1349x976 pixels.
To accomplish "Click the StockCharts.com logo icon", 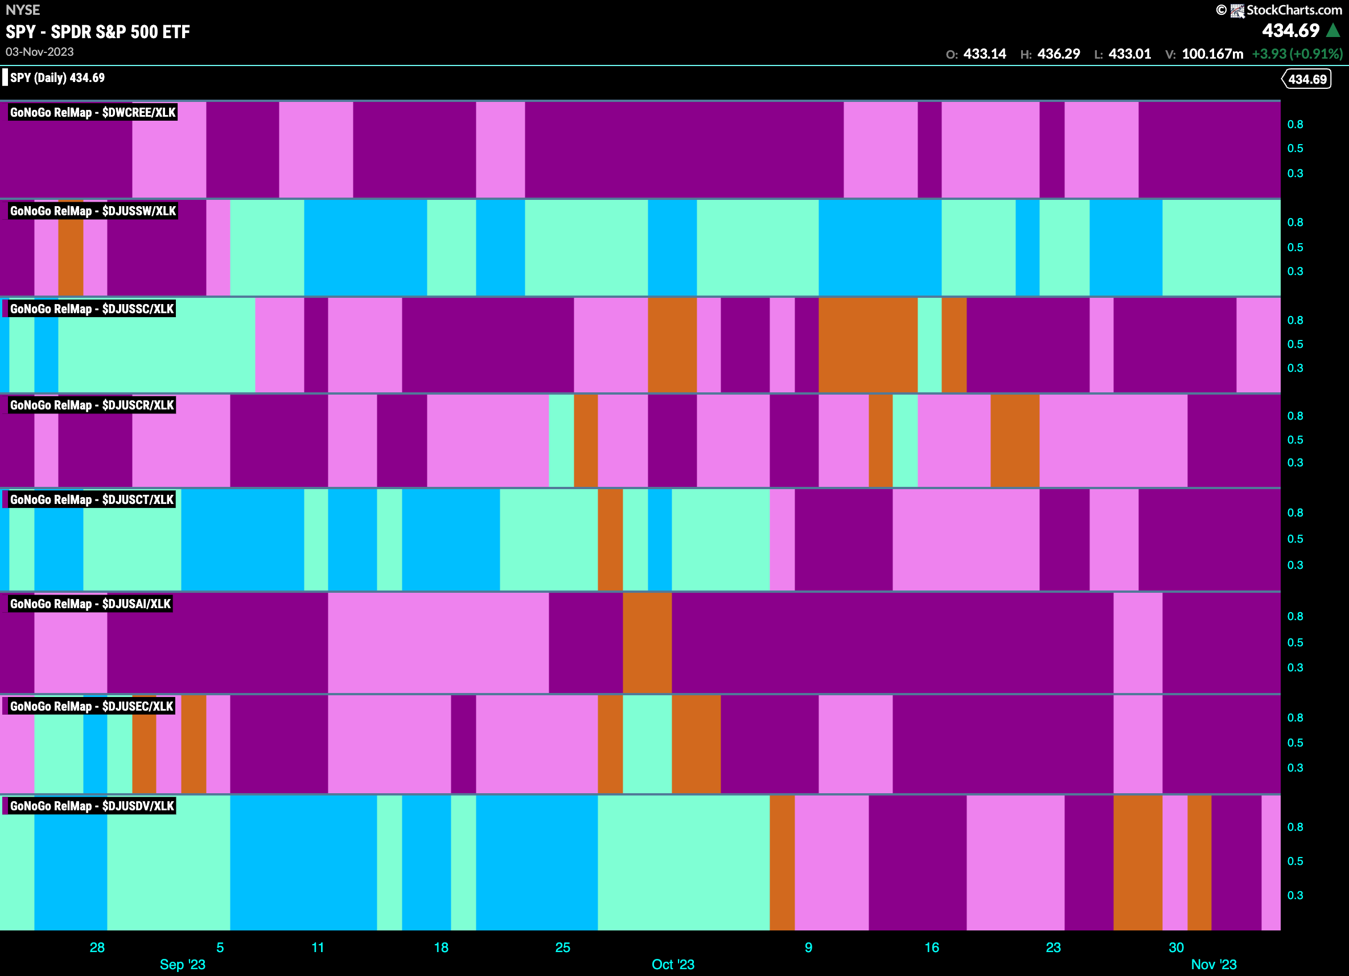I will tap(1237, 11).
